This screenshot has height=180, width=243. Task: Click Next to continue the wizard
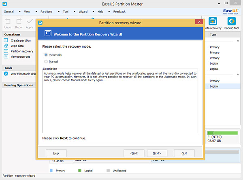pyautogui.click(x=157, y=153)
